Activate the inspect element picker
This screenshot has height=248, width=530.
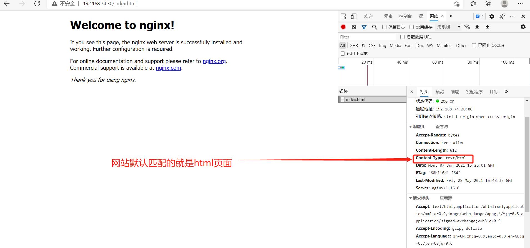(x=343, y=16)
